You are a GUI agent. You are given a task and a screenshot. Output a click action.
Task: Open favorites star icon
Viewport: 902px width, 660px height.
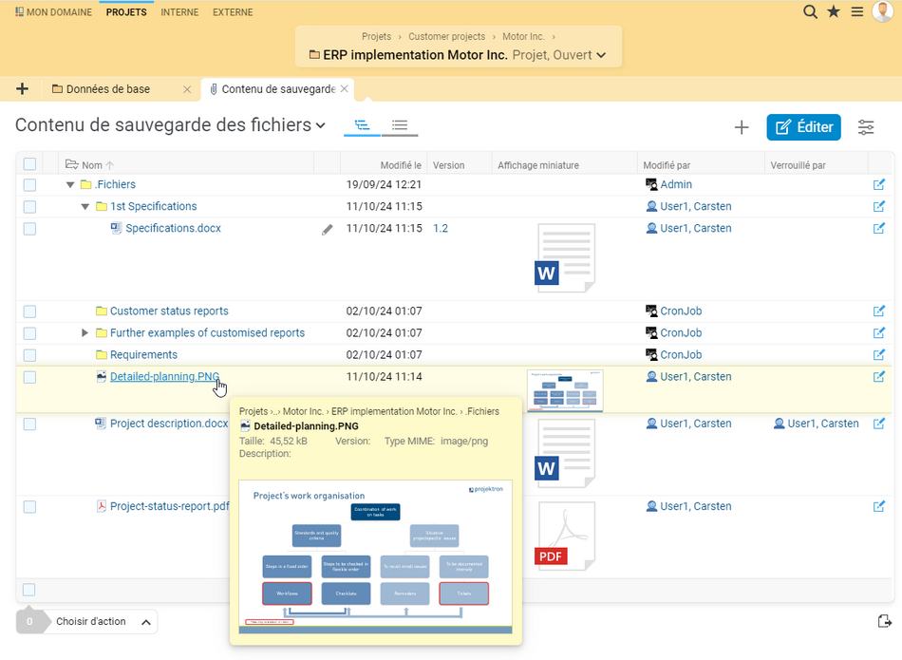[834, 11]
